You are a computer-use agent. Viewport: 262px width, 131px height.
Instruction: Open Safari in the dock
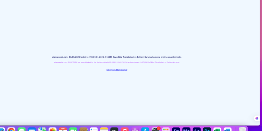point(2,129)
